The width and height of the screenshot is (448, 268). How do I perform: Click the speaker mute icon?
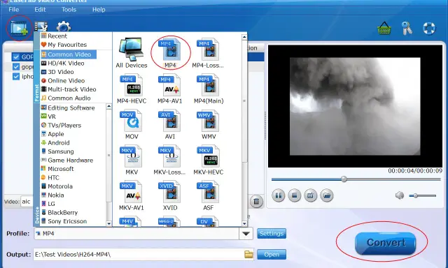point(400,195)
